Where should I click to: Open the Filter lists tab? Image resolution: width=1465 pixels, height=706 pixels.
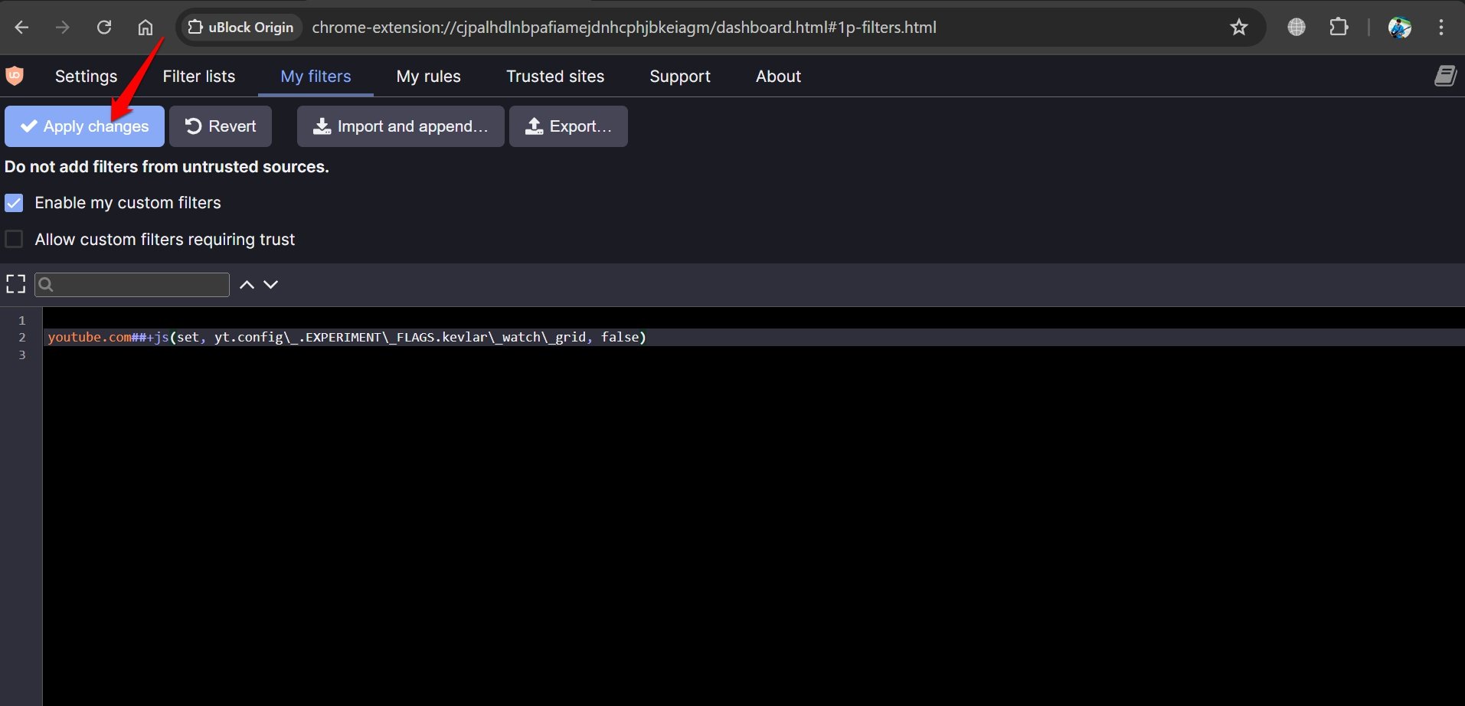tap(199, 77)
